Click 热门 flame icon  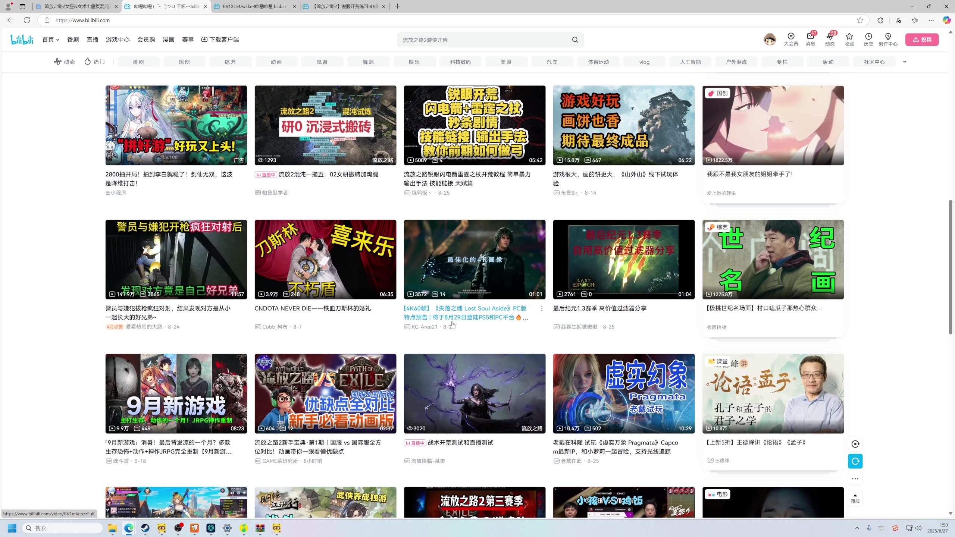coord(88,62)
